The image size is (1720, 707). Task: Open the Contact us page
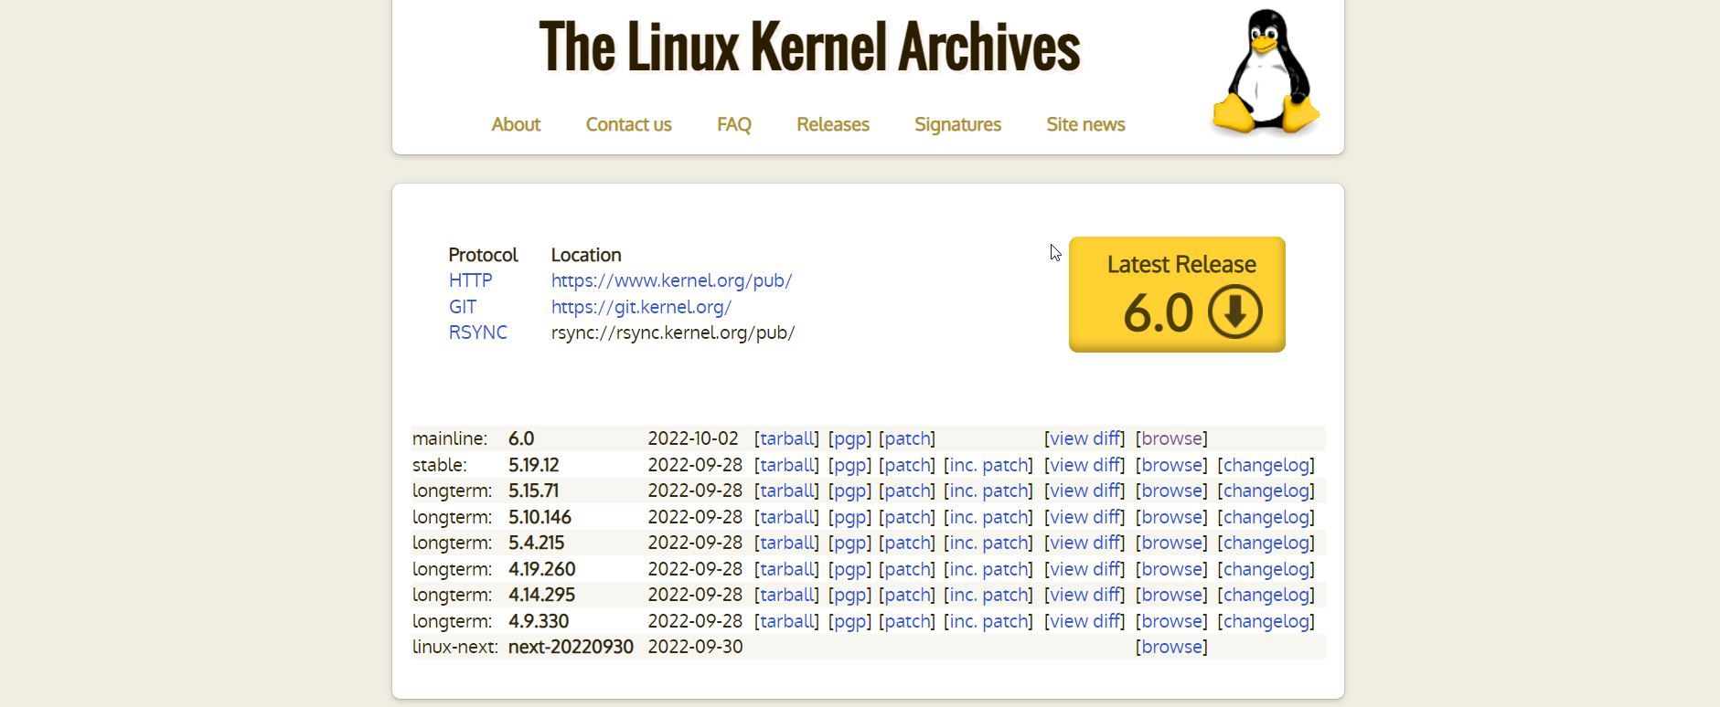pyautogui.click(x=628, y=124)
